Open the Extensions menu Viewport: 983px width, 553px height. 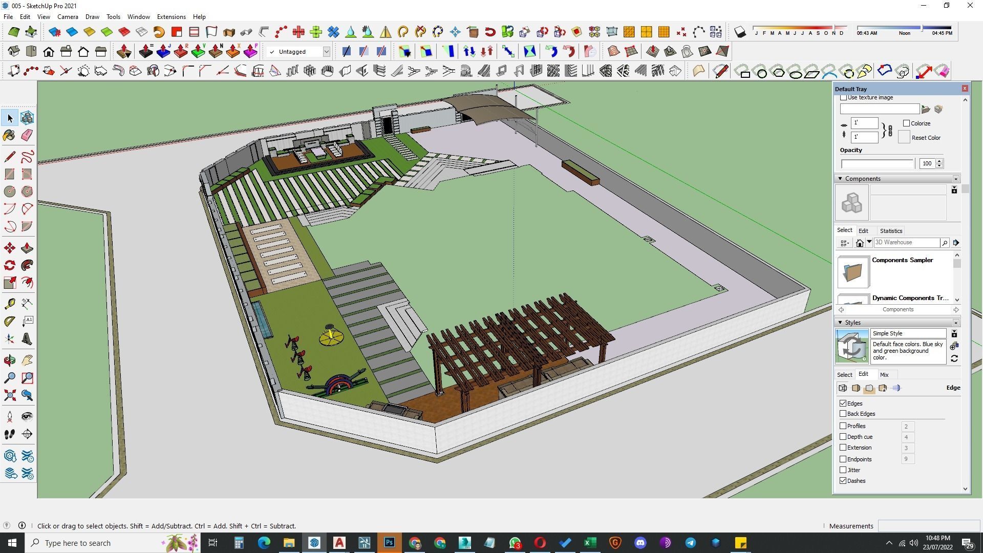pos(171,17)
